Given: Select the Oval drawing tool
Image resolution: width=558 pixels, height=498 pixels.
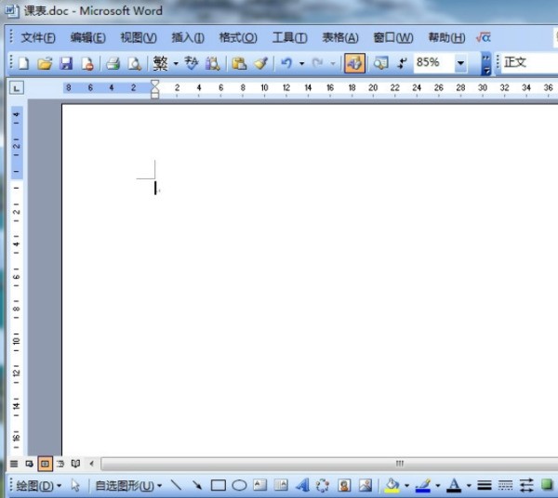Looking at the screenshot, I should click(x=239, y=485).
